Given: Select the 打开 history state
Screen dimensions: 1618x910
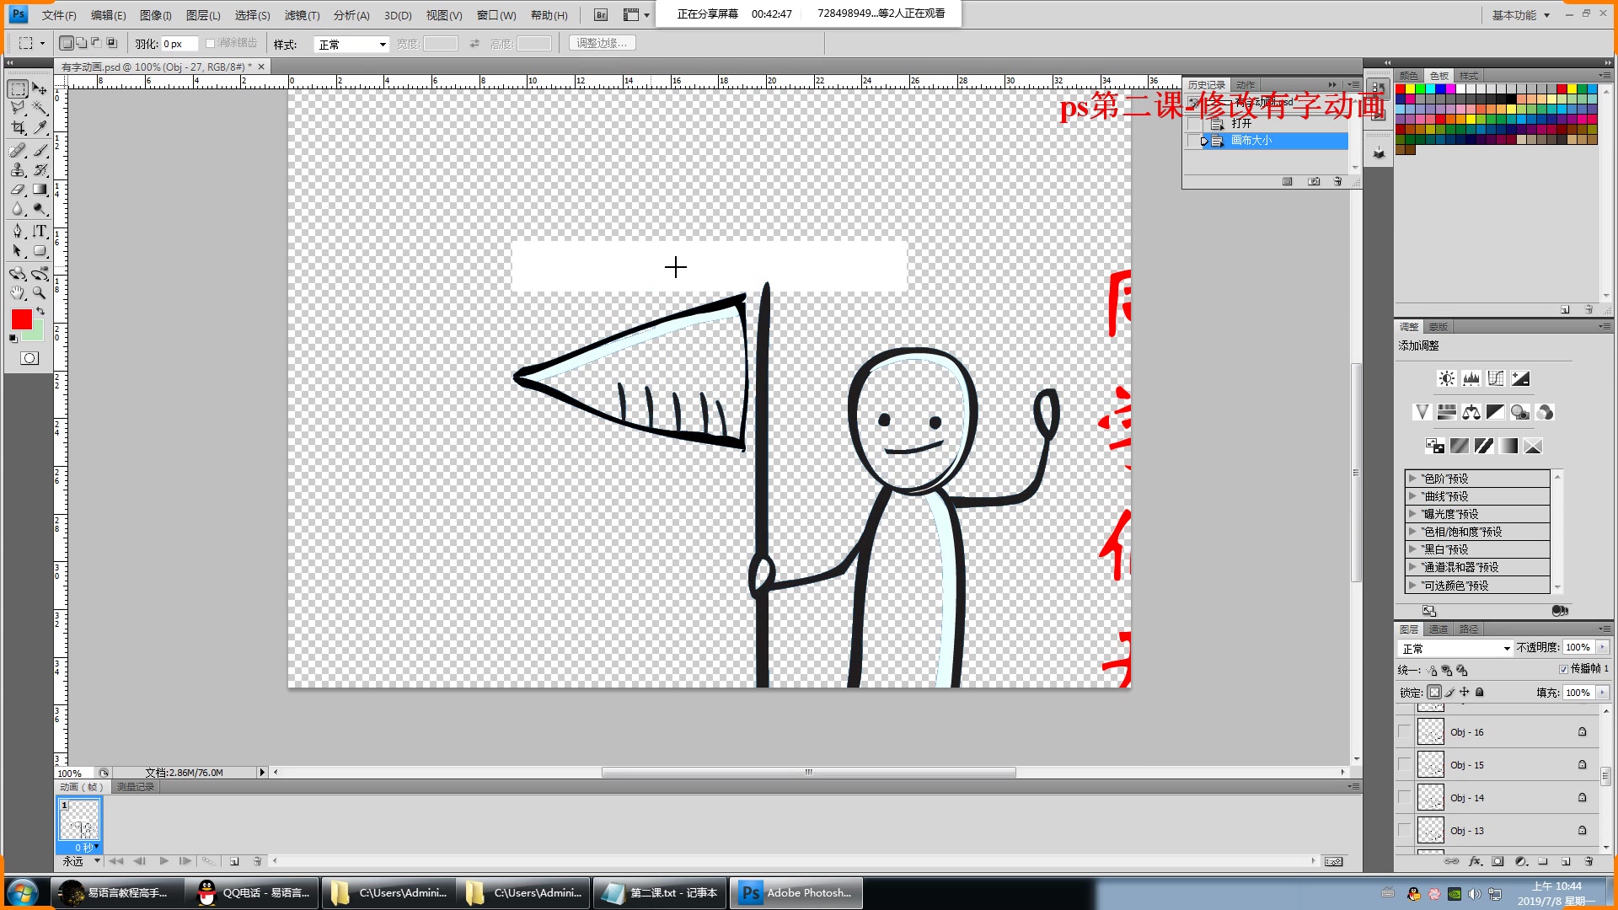Looking at the screenshot, I should pyautogui.click(x=1241, y=123).
